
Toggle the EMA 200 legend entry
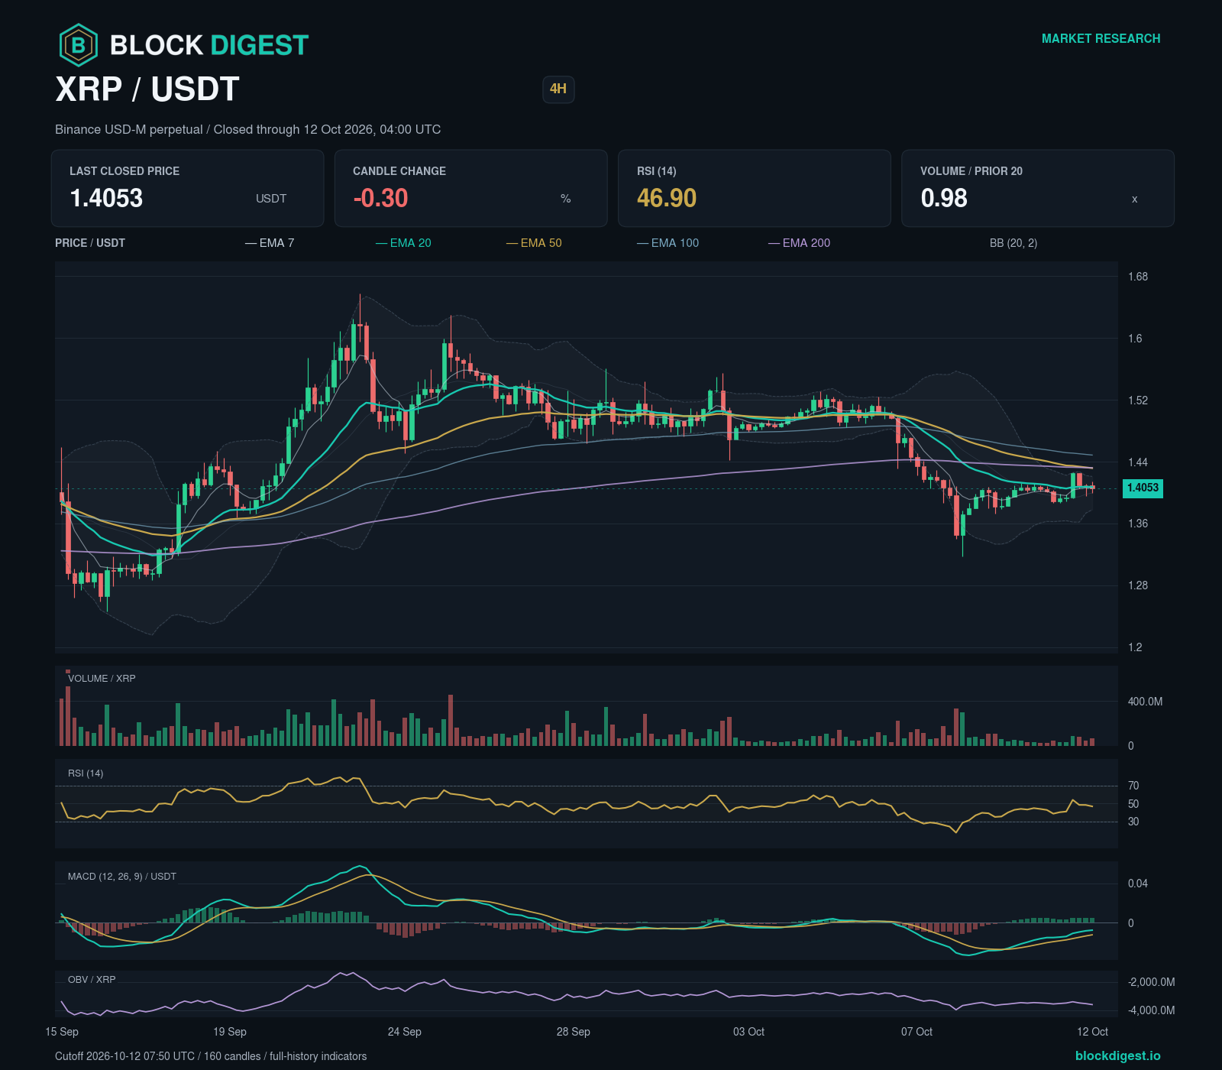(799, 243)
